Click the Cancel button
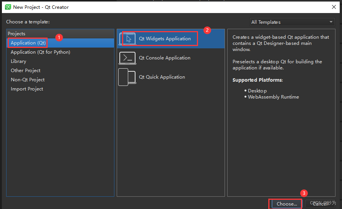Image resolution: width=342 pixels, height=209 pixels. [320, 204]
